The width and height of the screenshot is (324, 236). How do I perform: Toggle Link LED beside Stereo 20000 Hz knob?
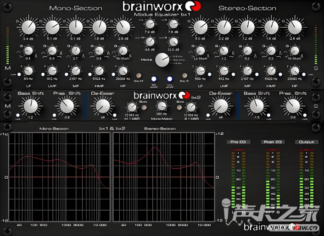tap(304, 75)
